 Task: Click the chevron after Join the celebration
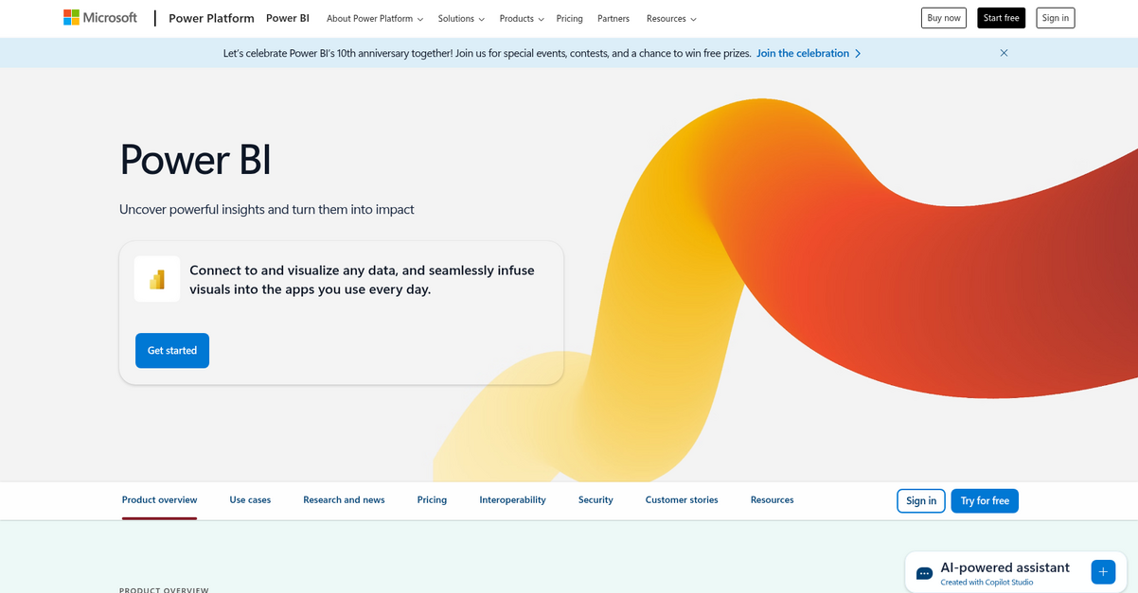pos(858,53)
